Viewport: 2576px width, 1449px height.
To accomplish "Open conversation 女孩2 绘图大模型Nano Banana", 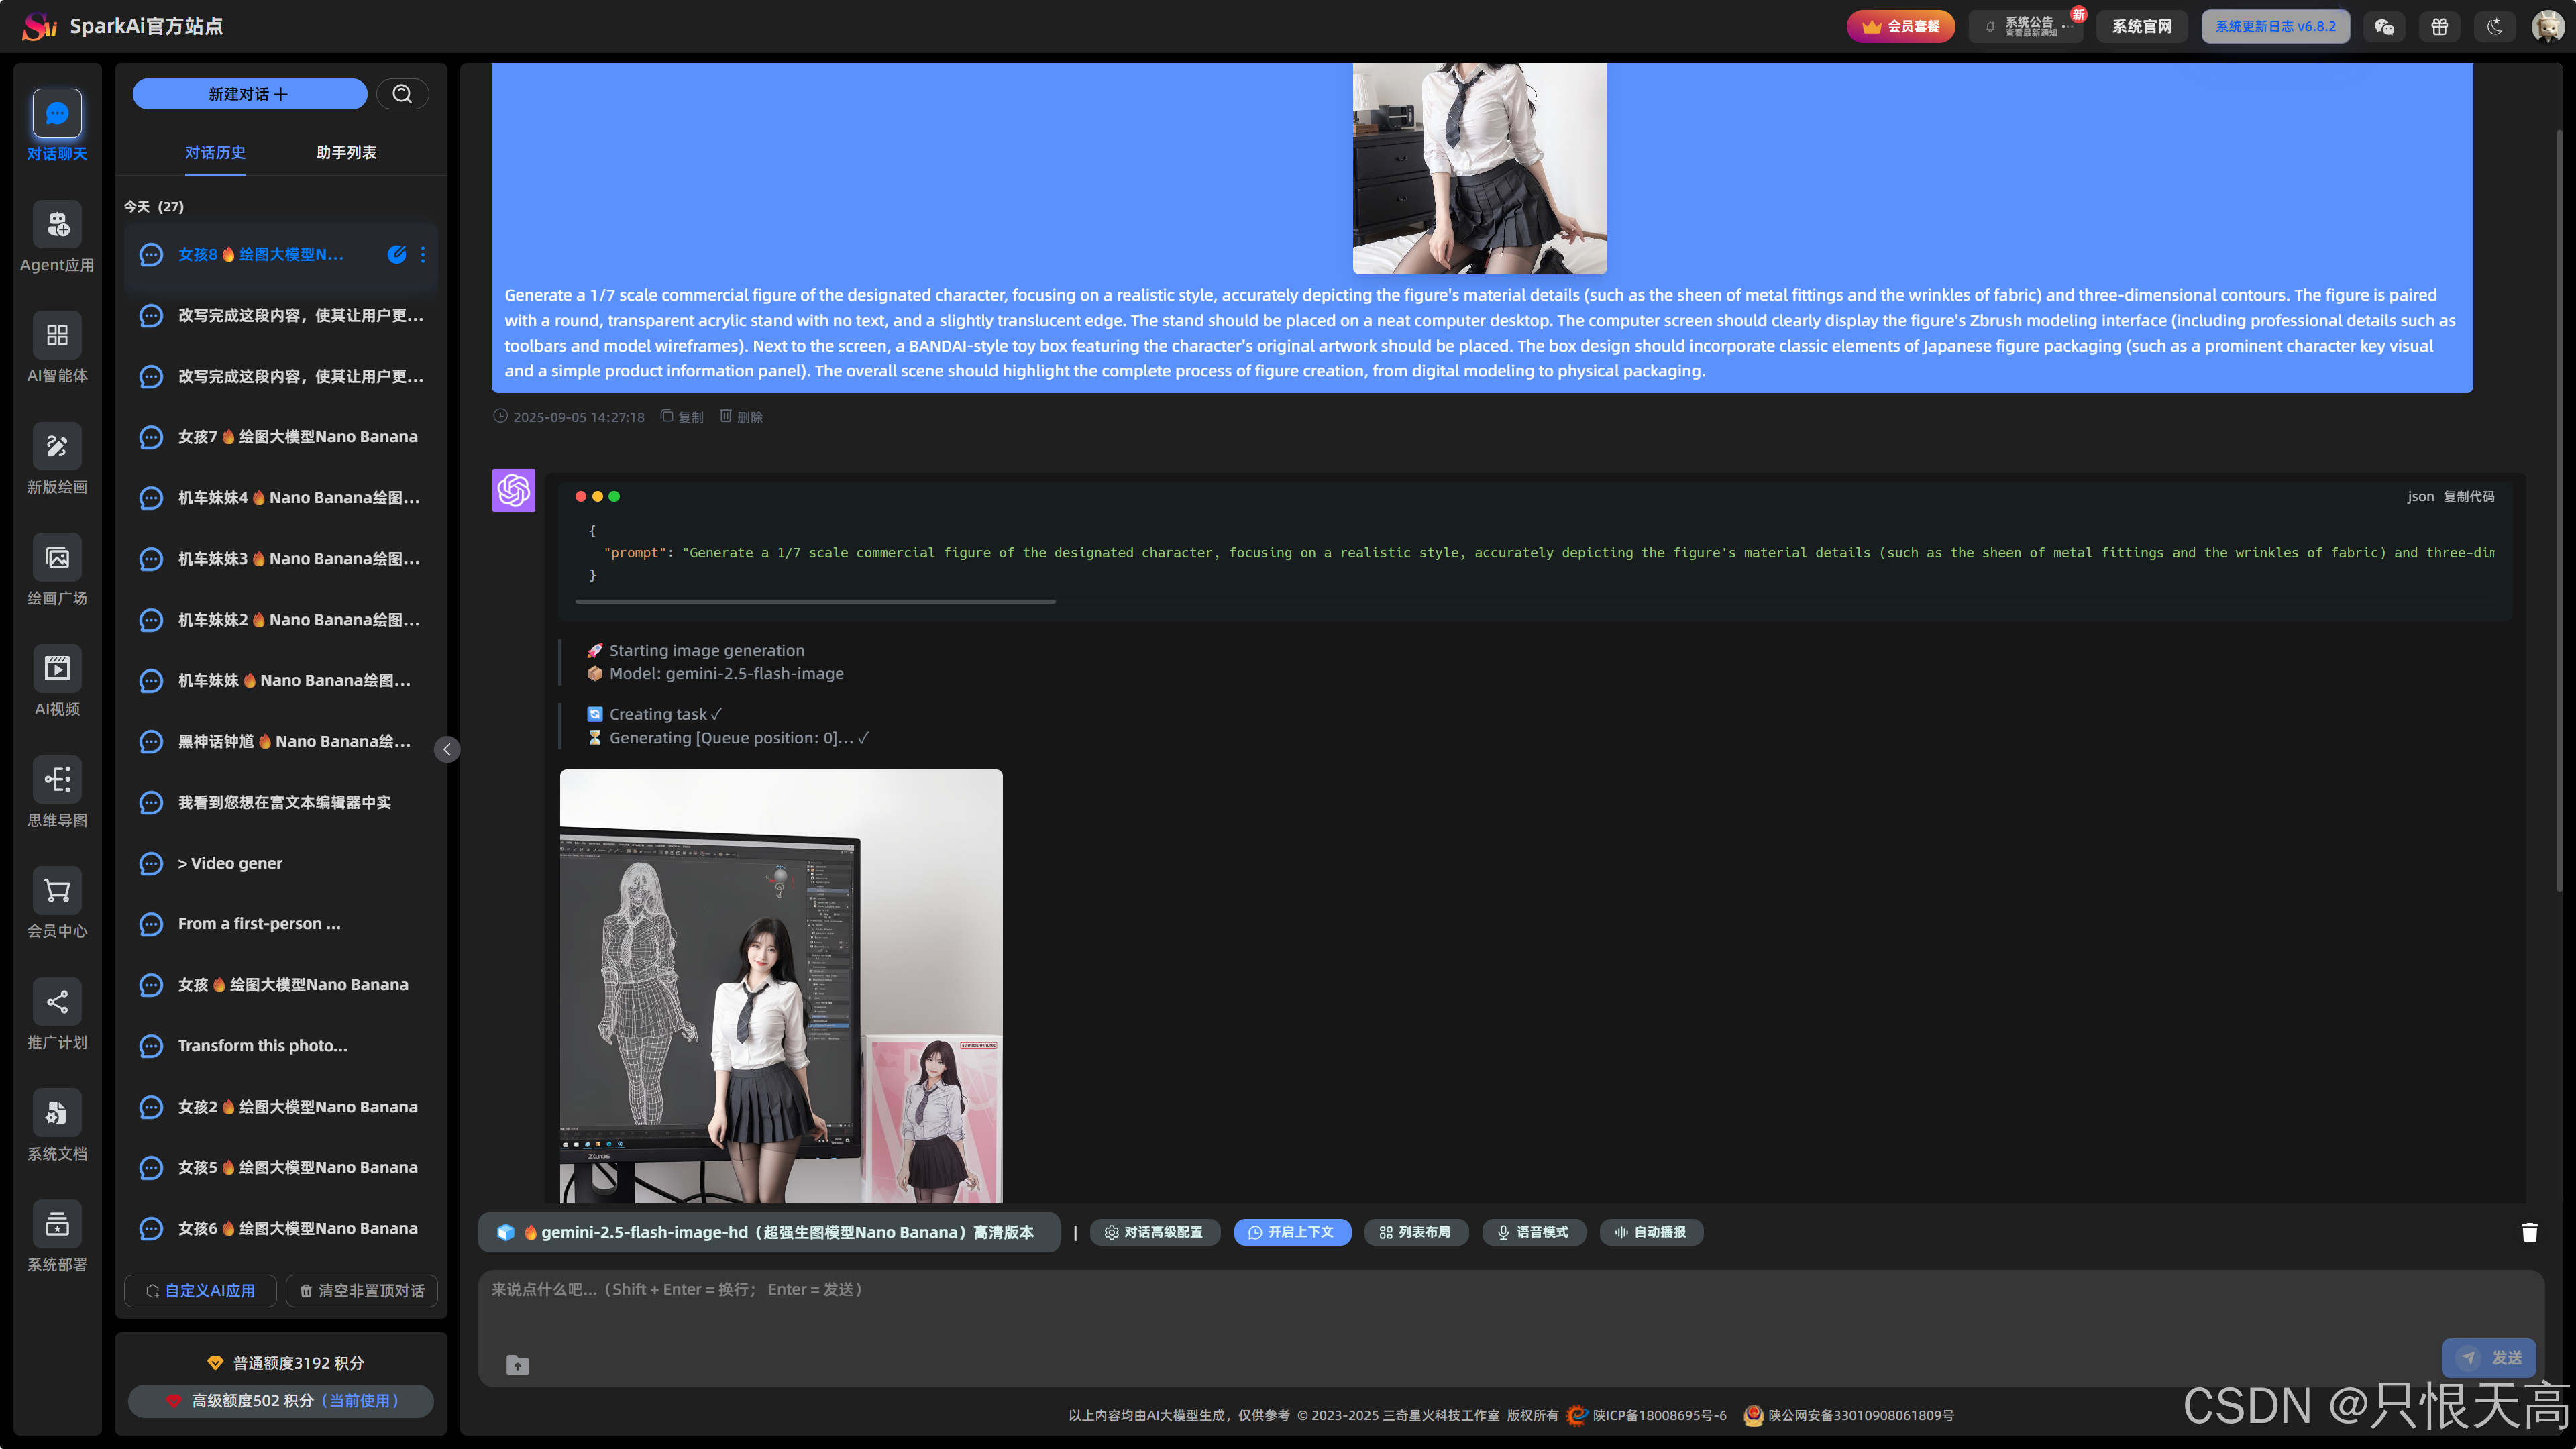I will click(x=281, y=1107).
